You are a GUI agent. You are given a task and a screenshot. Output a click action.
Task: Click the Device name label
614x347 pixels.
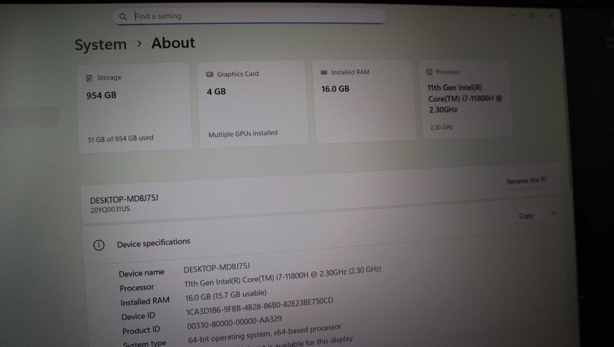coord(141,273)
